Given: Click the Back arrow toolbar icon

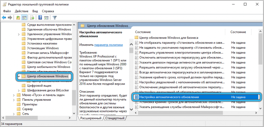Looking at the screenshot, I should click(4, 18).
